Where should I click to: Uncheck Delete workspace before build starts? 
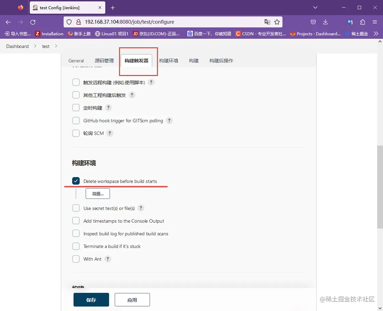(76, 181)
